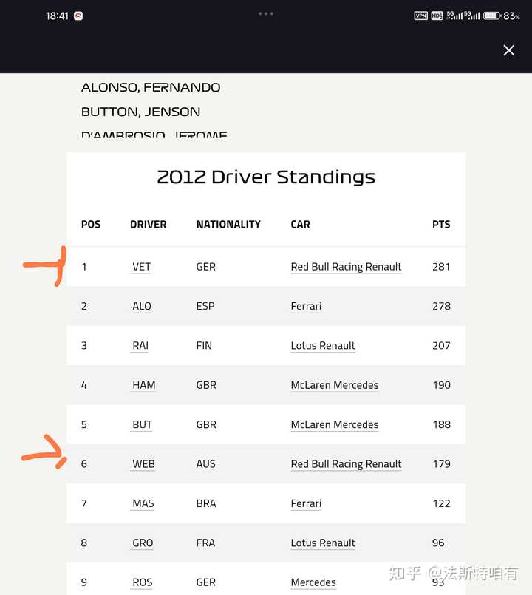The height and width of the screenshot is (595, 532).
Task: Open the RAI driver link
Action: 140,346
